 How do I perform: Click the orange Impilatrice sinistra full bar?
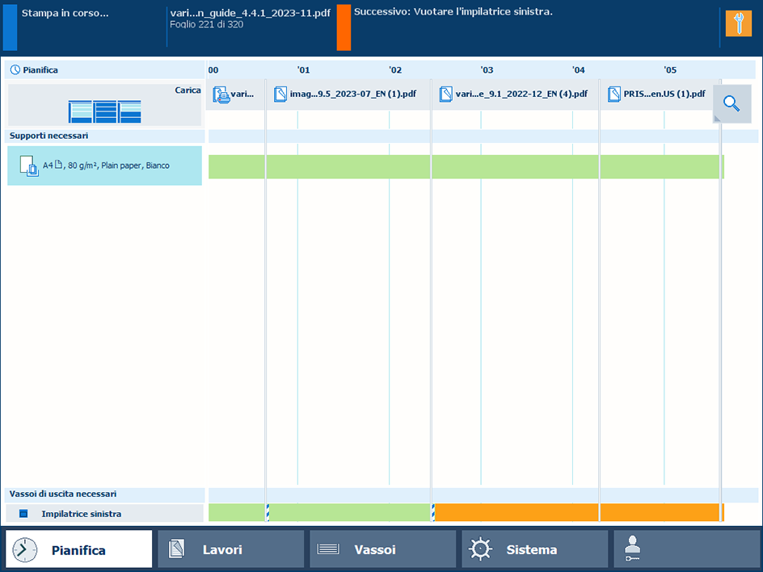(579, 513)
